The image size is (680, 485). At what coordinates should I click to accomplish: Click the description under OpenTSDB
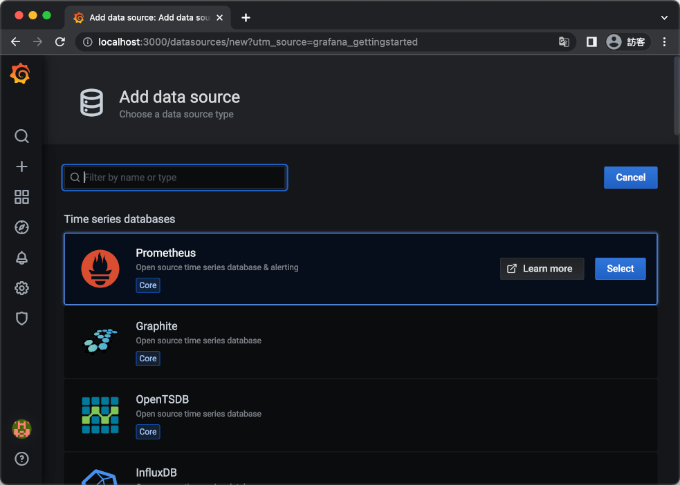(199, 414)
